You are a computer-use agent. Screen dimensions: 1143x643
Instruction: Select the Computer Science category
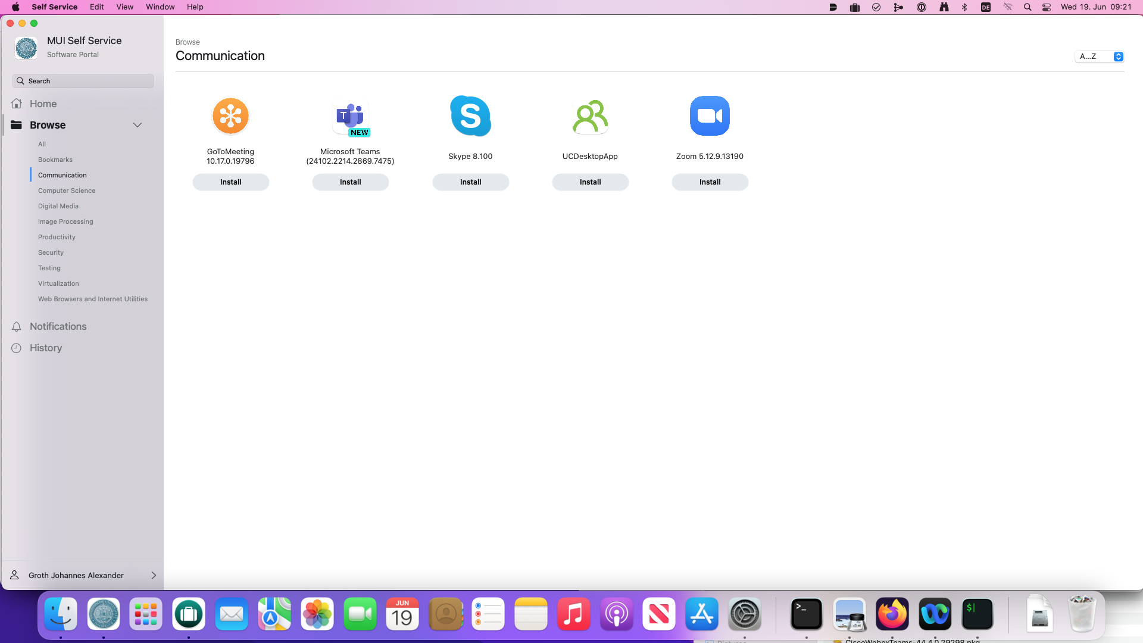click(67, 191)
